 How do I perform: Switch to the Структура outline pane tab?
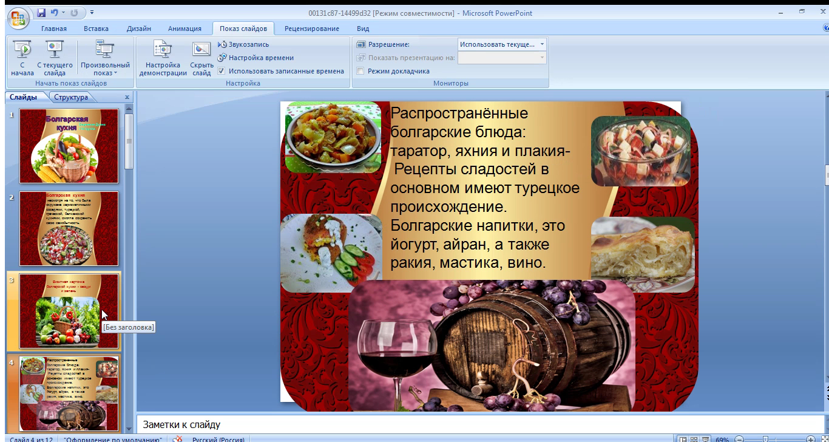pos(71,97)
